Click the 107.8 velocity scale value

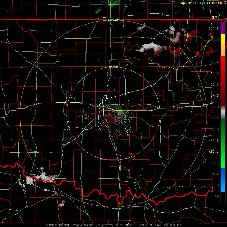coord(214,28)
